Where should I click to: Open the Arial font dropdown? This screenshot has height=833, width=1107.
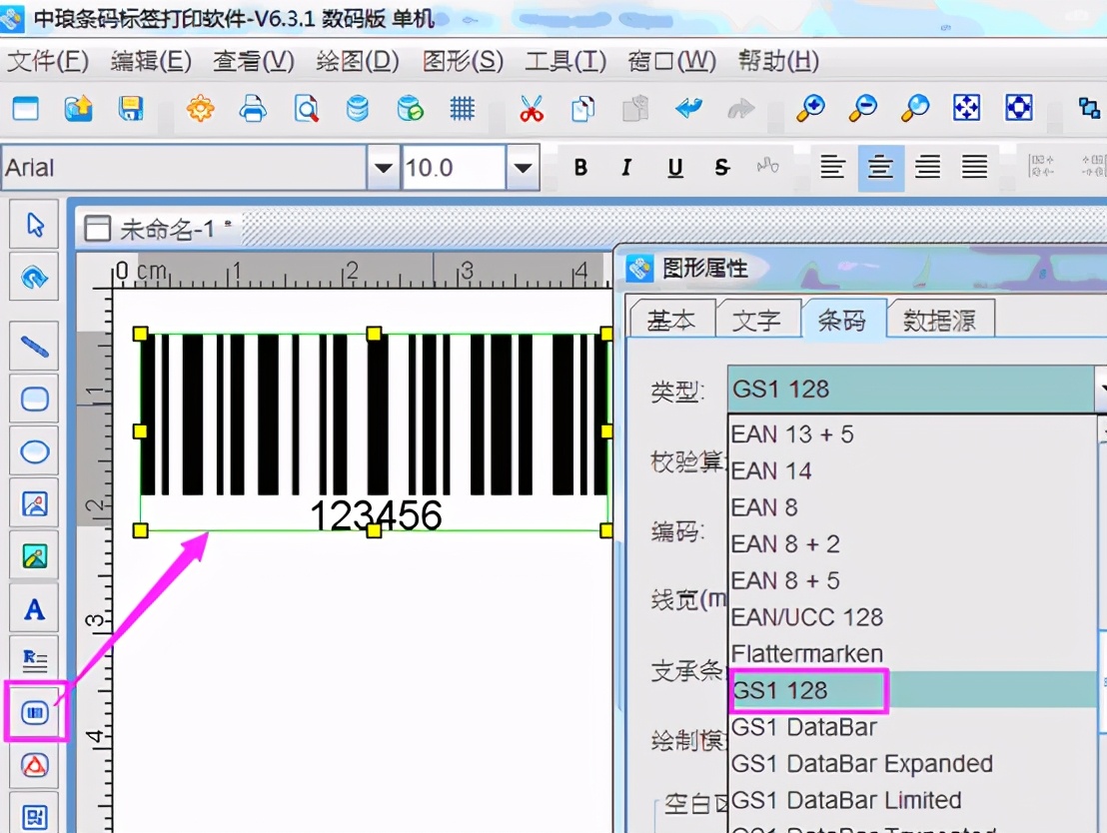point(383,168)
